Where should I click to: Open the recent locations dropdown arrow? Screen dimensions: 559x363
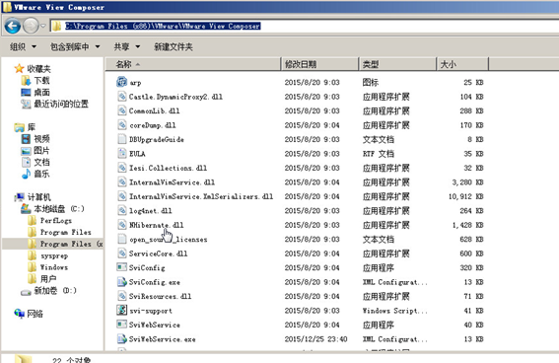(x=43, y=26)
